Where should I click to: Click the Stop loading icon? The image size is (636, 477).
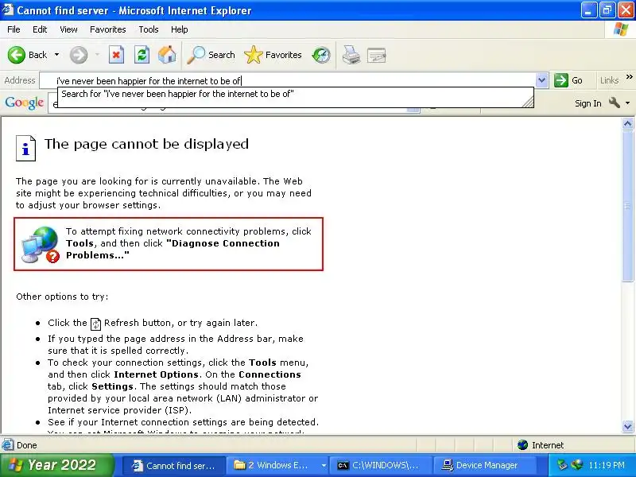pos(116,55)
